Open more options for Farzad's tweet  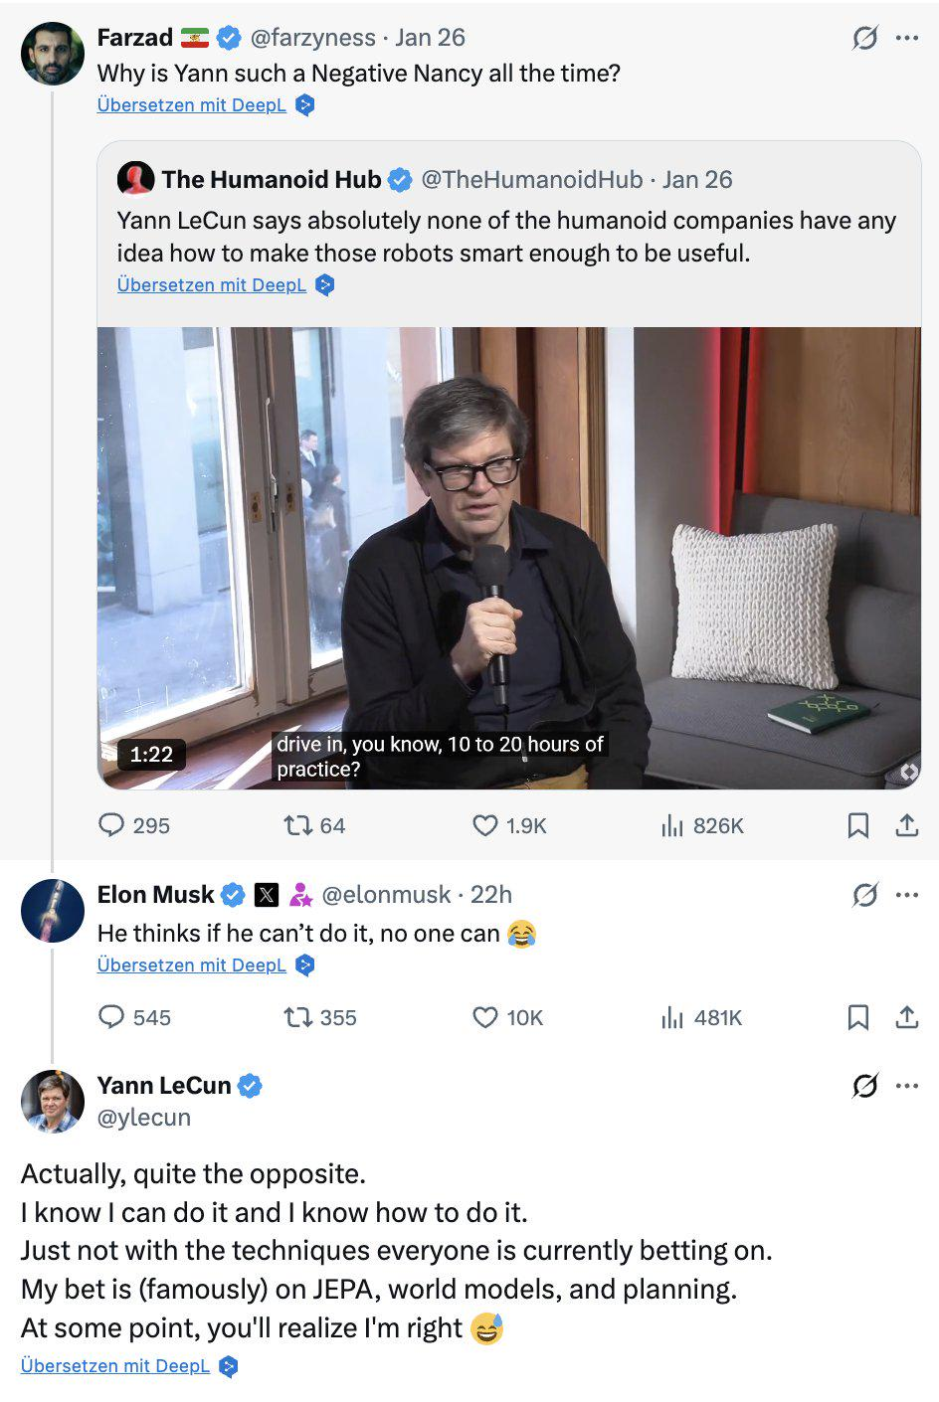pos(907,38)
